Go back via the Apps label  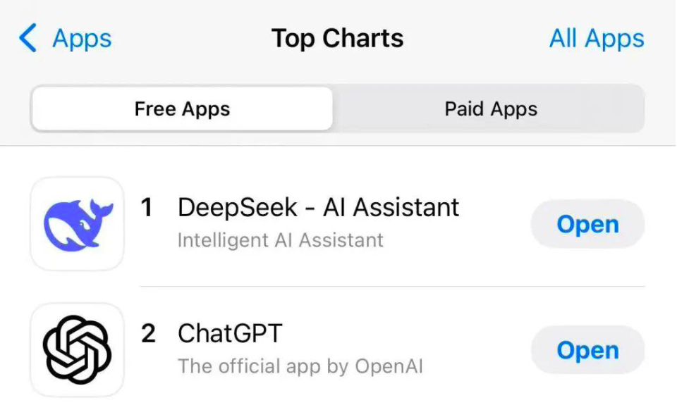(x=82, y=39)
